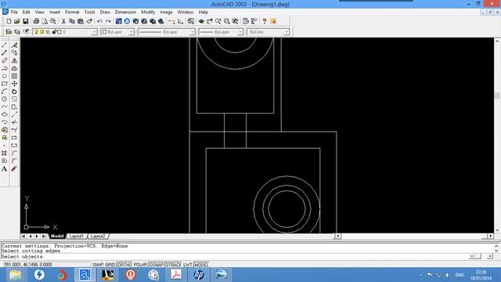
Task: Undo the last action
Action: coord(99,21)
